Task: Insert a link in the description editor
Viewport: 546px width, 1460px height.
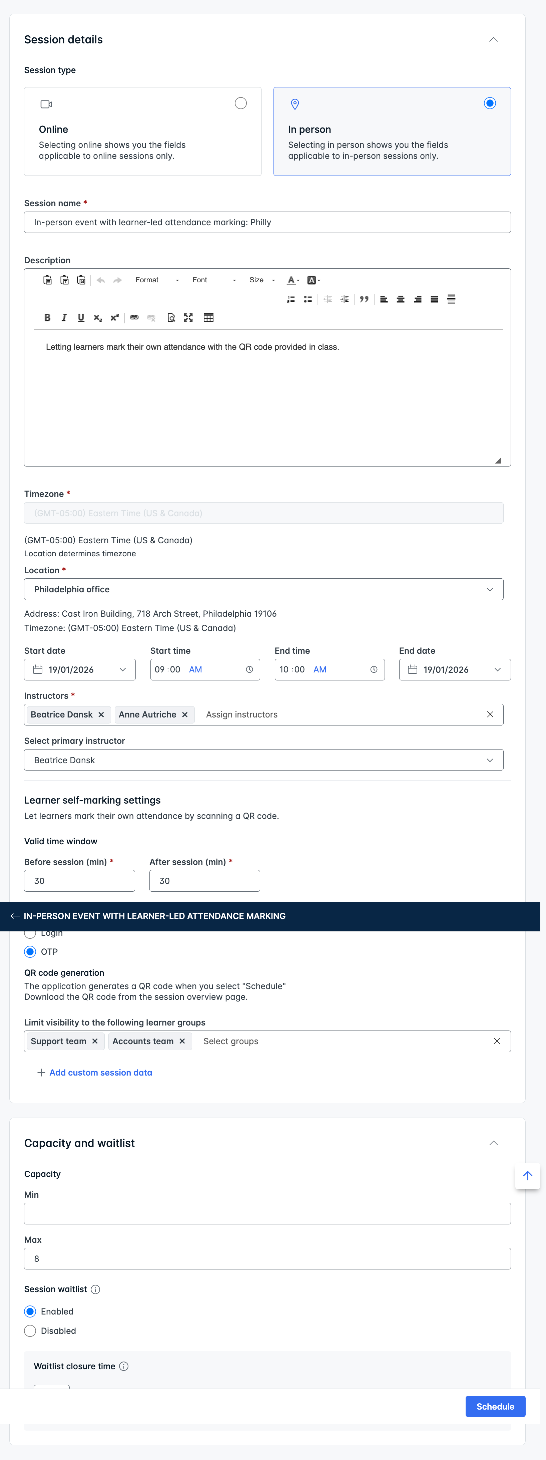Action: (x=134, y=317)
